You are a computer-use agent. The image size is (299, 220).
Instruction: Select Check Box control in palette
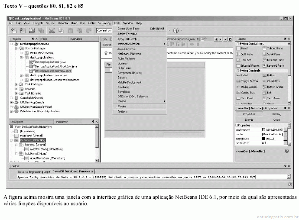(x=271, y=81)
